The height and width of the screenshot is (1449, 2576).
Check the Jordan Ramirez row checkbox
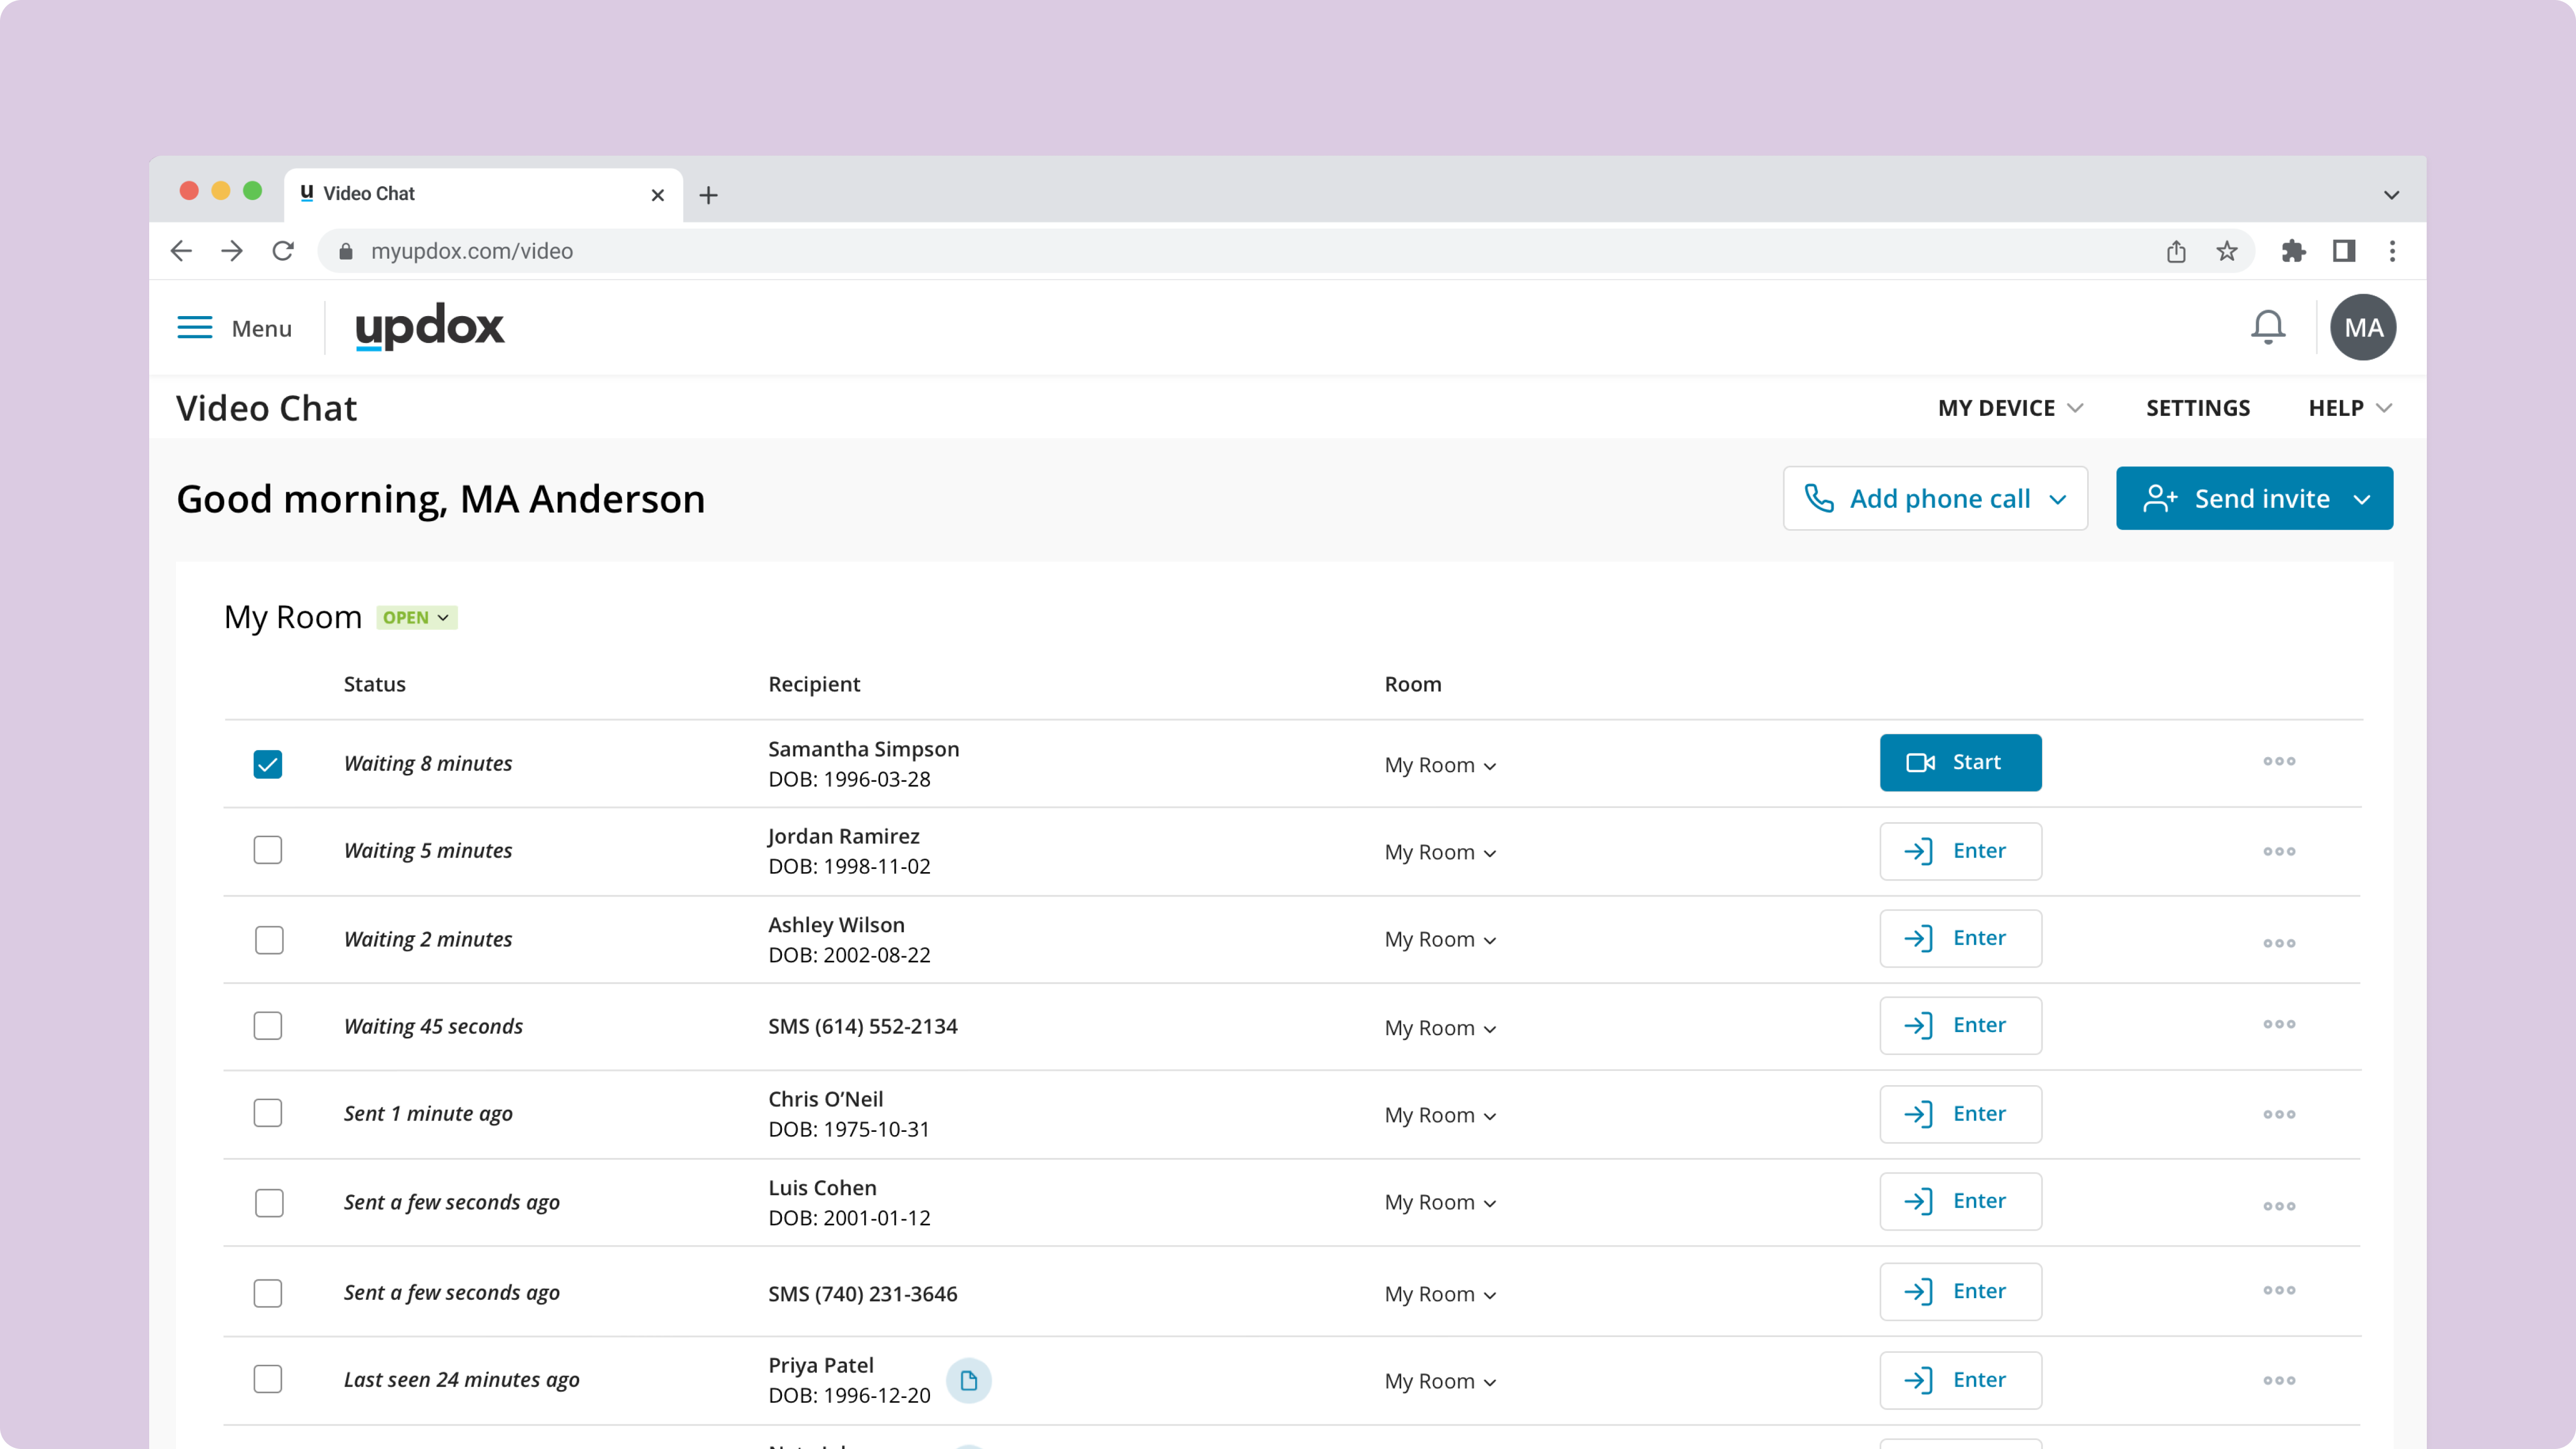[267, 850]
